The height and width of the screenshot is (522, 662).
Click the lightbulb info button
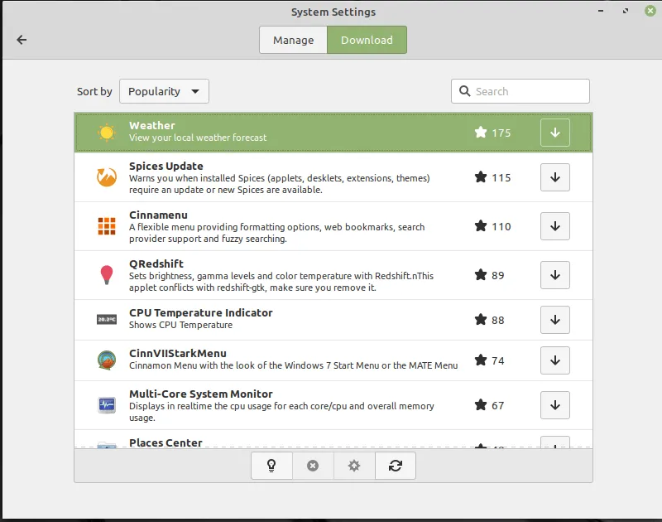pyautogui.click(x=271, y=466)
